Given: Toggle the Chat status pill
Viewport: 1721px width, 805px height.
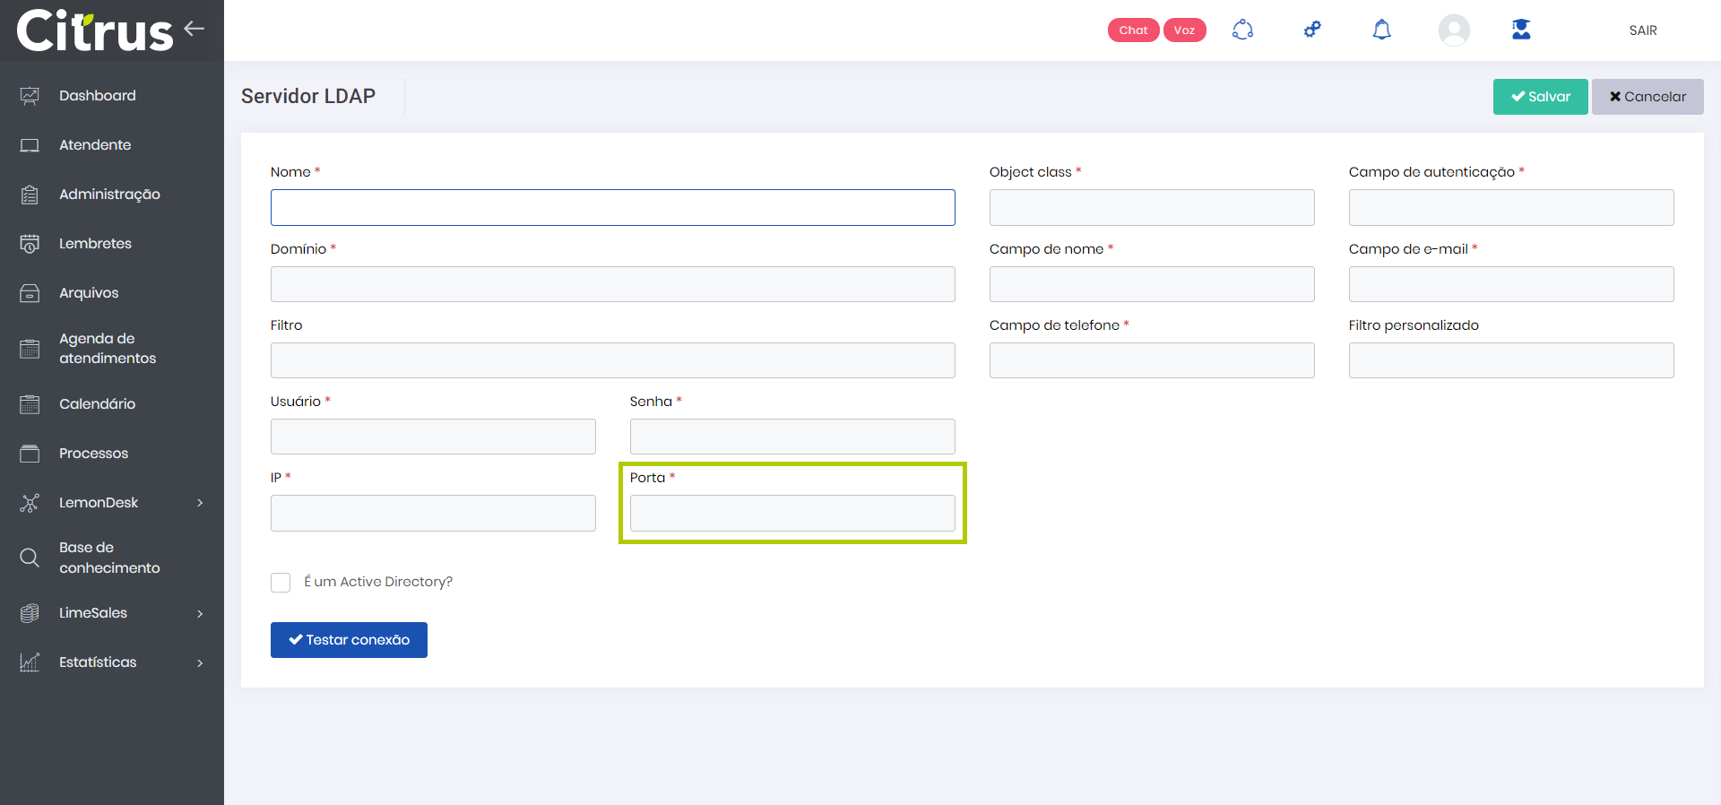Looking at the screenshot, I should click(x=1133, y=30).
